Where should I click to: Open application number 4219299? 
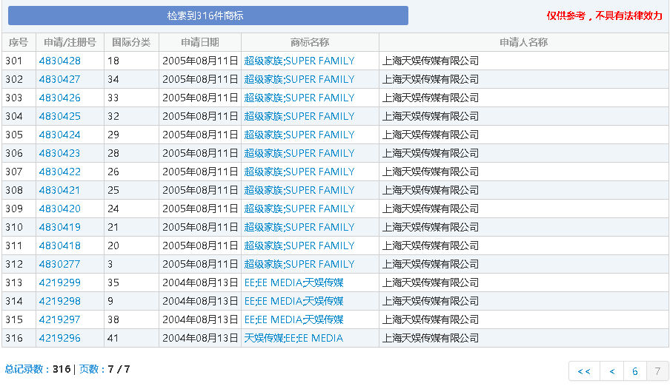pyautogui.click(x=60, y=282)
